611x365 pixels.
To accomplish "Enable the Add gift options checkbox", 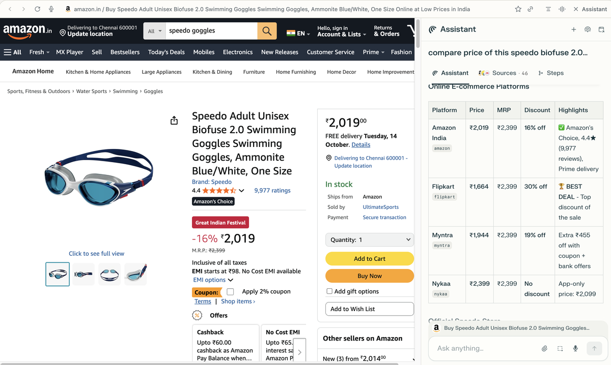I will [329, 291].
